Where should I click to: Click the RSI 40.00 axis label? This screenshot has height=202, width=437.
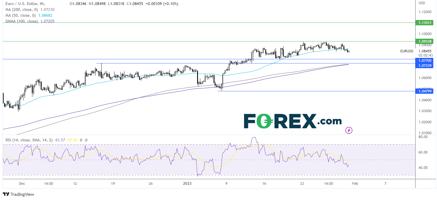tap(423, 167)
